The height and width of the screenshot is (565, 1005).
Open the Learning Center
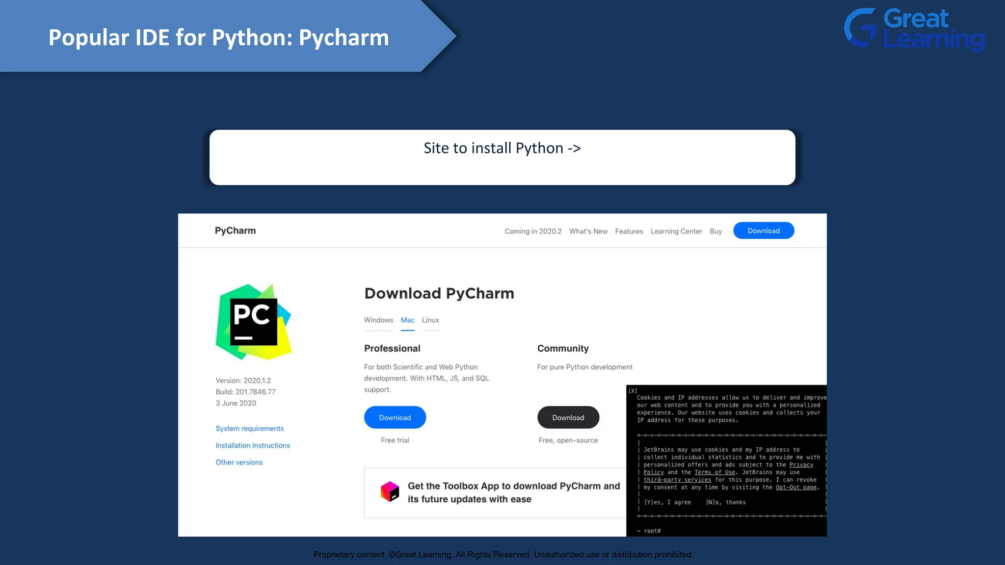[x=676, y=231]
